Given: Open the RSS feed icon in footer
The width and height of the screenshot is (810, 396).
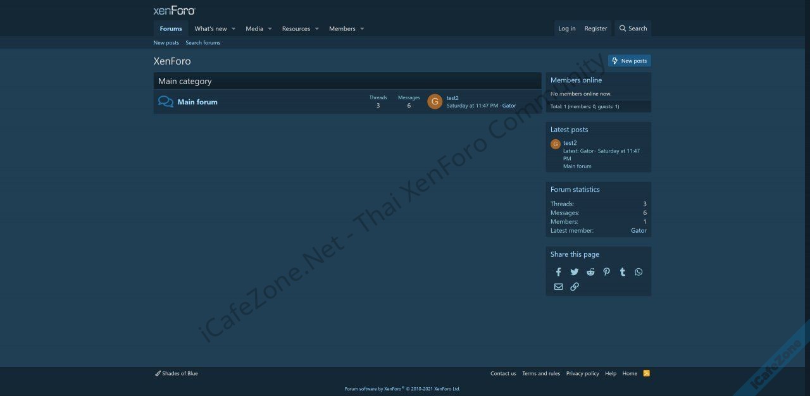Looking at the screenshot, I should click(646, 373).
